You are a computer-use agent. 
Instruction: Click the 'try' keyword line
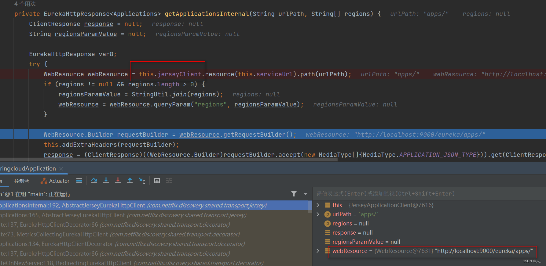(x=34, y=64)
